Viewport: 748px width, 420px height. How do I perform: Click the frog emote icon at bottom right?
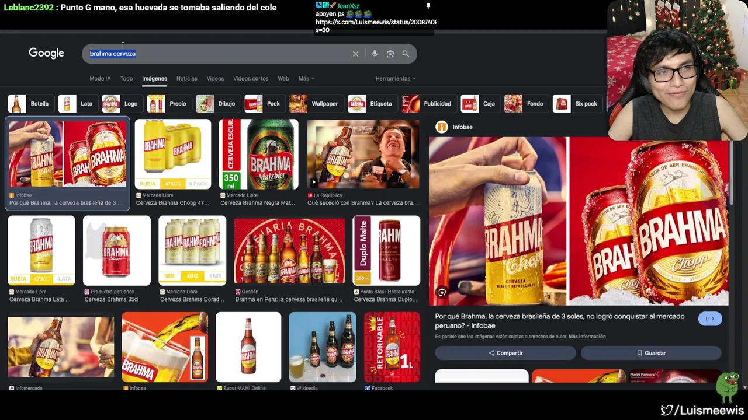(728, 387)
